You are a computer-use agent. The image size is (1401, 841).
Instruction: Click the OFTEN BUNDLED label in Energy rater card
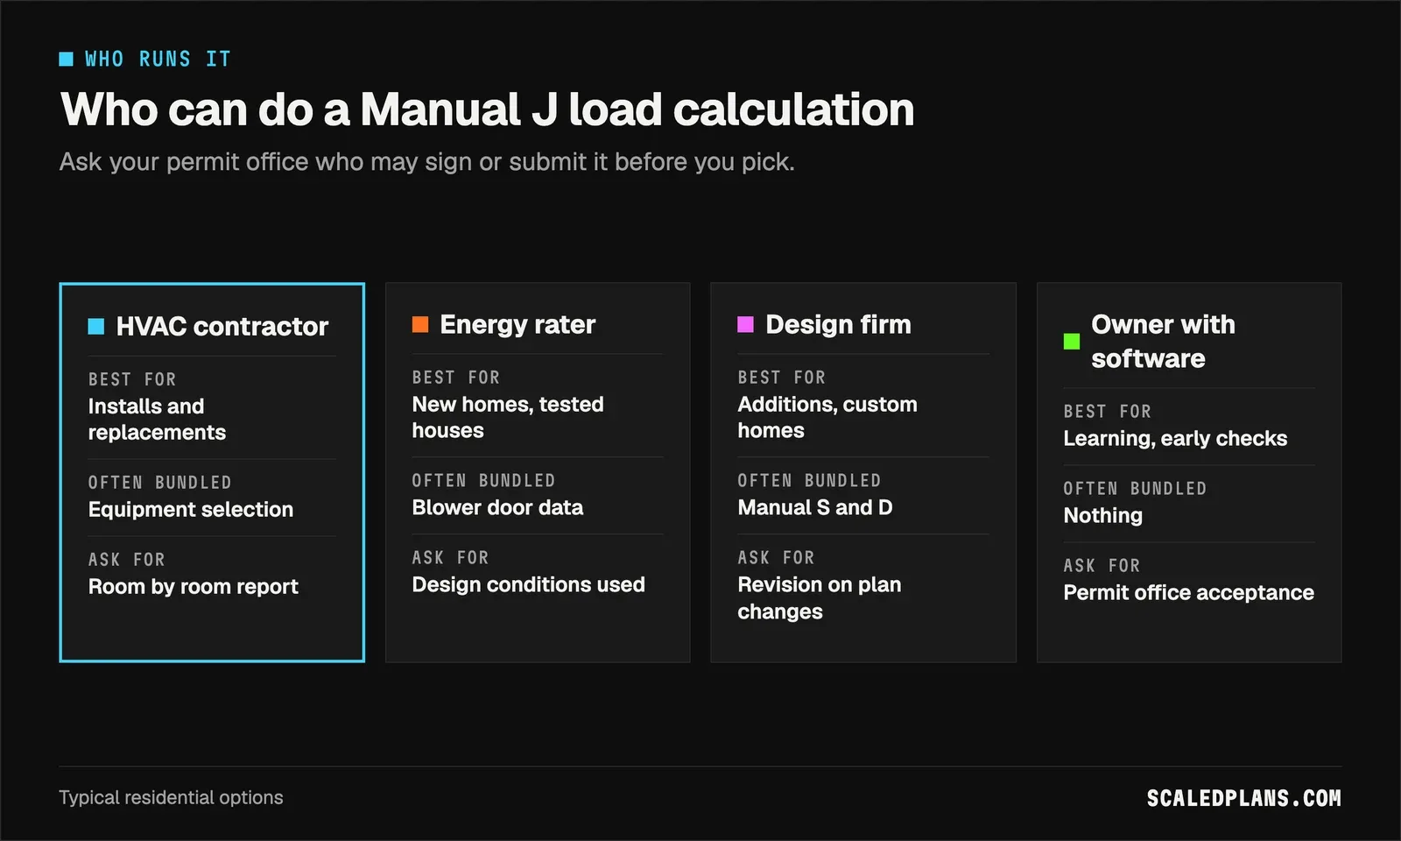(x=483, y=481)
